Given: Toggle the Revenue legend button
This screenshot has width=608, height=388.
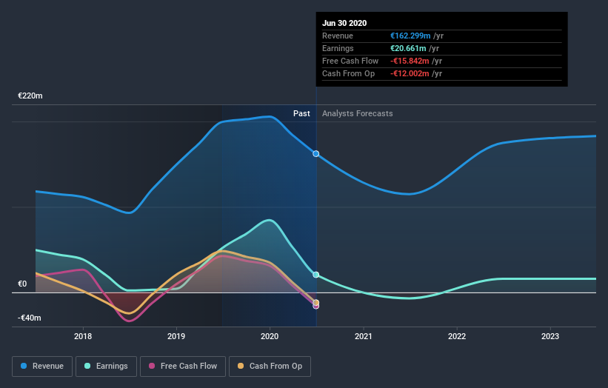Looking at the screenshot, I should tap(42, 367).
